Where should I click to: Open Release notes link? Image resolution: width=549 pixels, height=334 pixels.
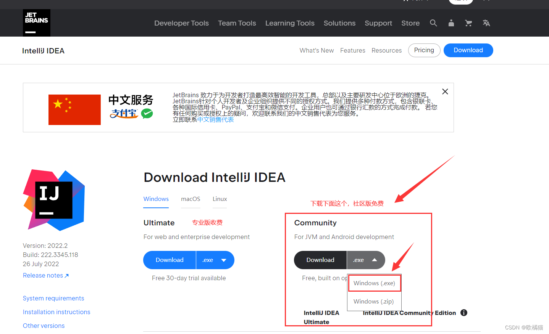(x=46, y=275)
